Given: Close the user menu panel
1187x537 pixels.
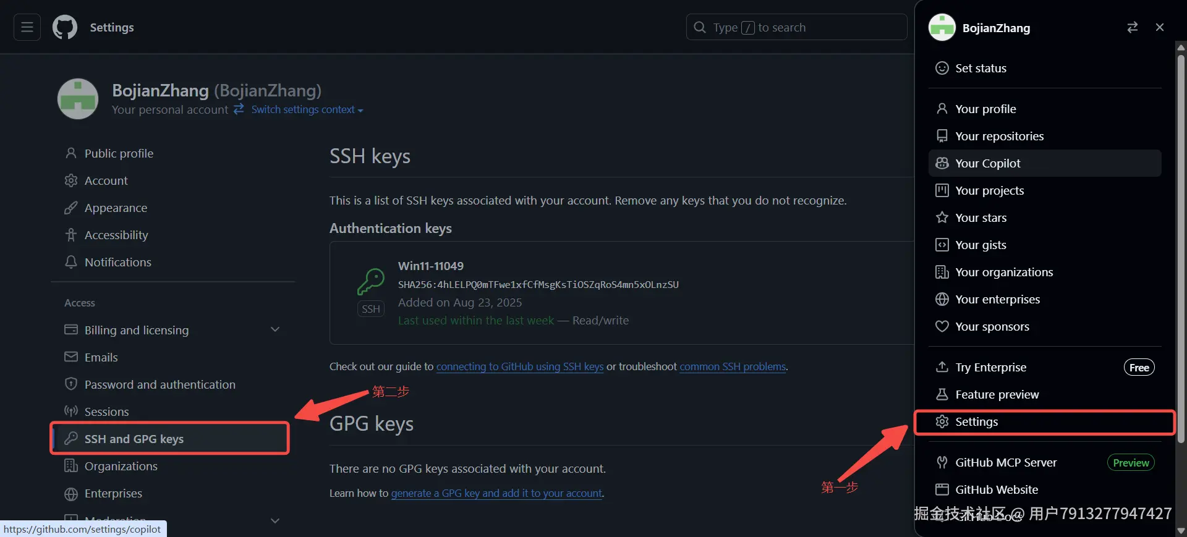Looking at the screenshot, I should click(x=1160, y=27).
